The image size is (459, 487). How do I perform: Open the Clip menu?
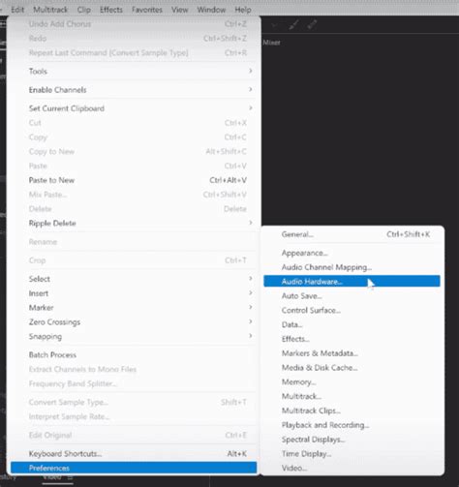[84, 10]
